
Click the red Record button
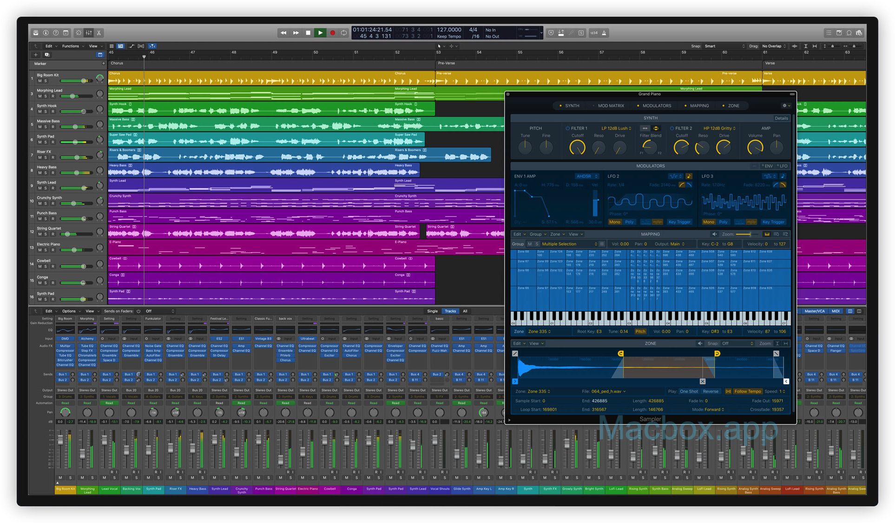pos(332,33)
